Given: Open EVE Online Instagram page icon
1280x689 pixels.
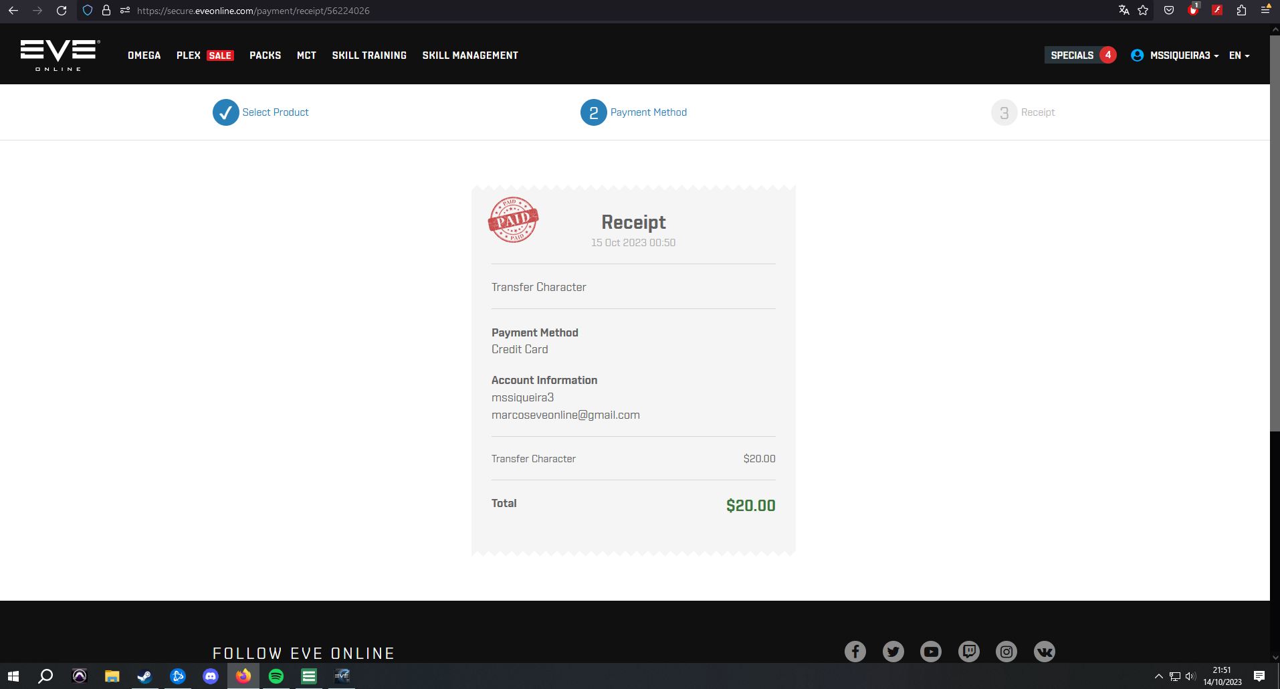Looking at the screenshot, I should (1006, 652).
